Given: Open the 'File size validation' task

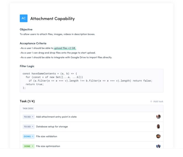Looking at the screenshot, I should pyautogui.click(x=47, y=136).
